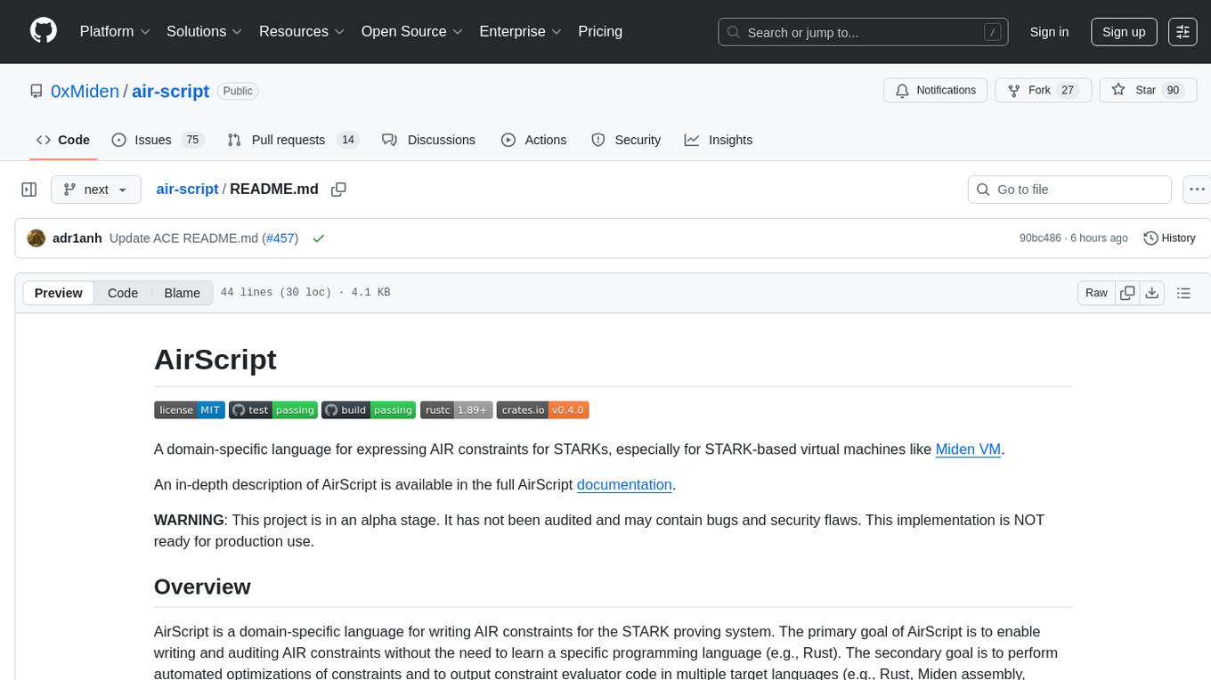Expand the Solutions menu
Image resolution: width=1211 pixels, height=680 pixels.
point(205,31)
